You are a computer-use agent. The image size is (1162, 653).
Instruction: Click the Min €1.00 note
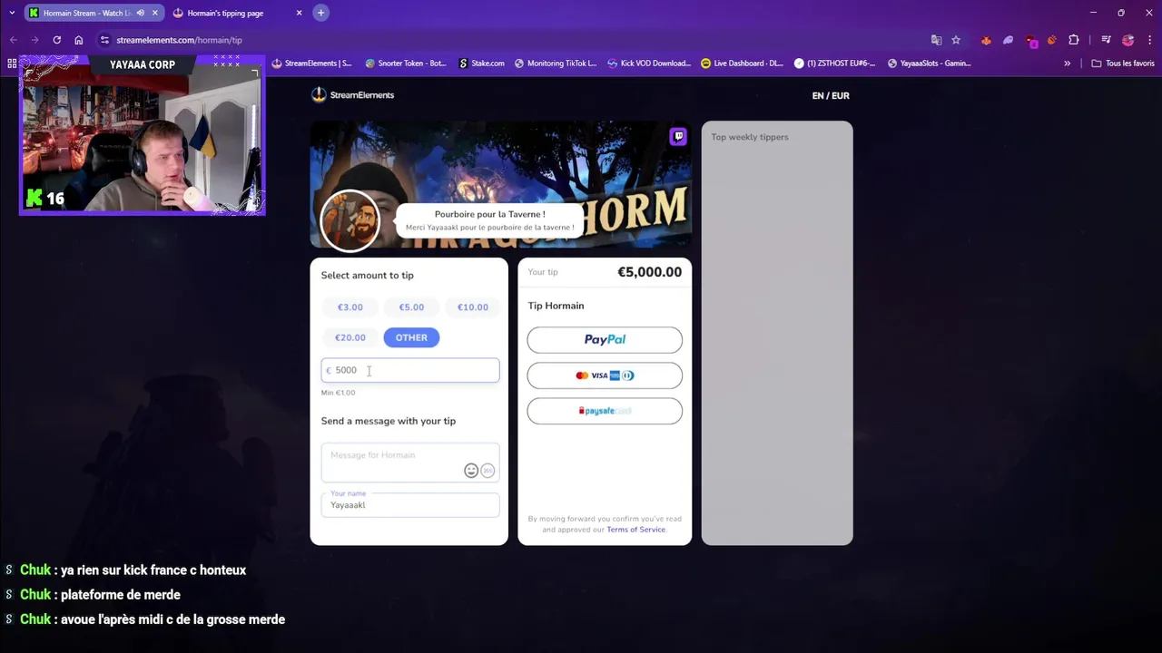click(338, 393)
